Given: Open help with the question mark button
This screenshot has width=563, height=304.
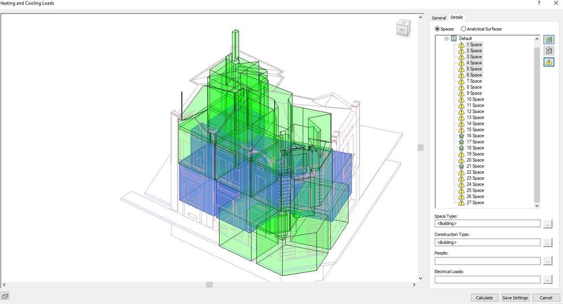Looking at the screenshot, I should (x=539, y=3).
